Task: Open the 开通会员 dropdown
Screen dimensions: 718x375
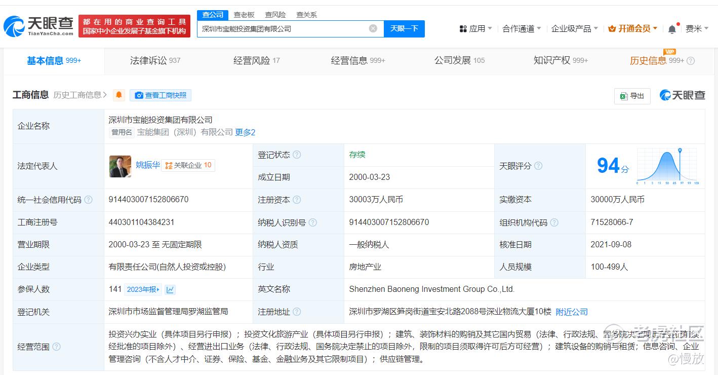Action: click(x=633, y=29)
